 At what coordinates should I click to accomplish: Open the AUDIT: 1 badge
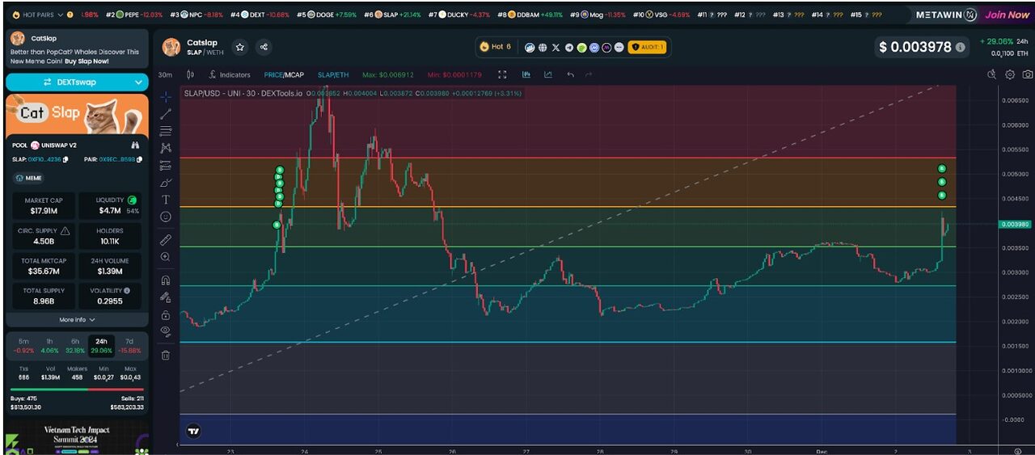point(648,47)
